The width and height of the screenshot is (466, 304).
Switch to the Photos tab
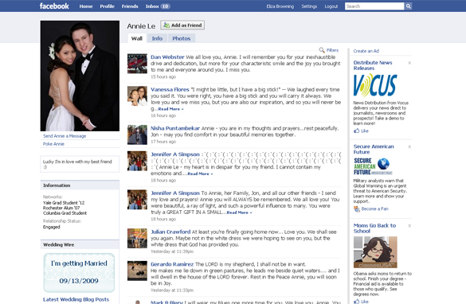pyautogui.click(x=182, y=38)
